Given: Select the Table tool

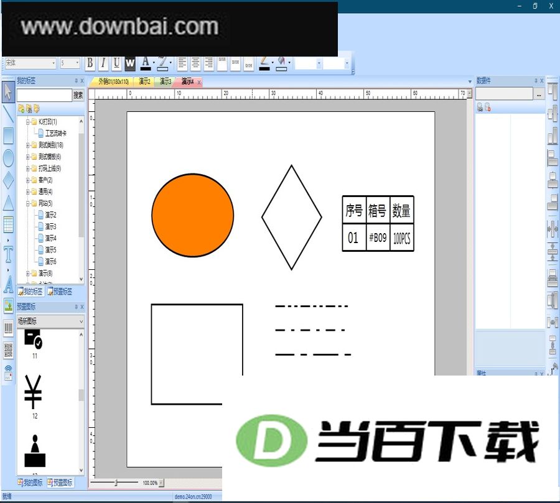Looking at the screenshot, I should pyautogui.click(x=8, y=224).
